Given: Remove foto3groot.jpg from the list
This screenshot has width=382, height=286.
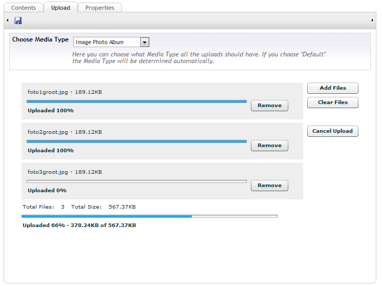Looking at the screenshot, I should tap(269, 186).
